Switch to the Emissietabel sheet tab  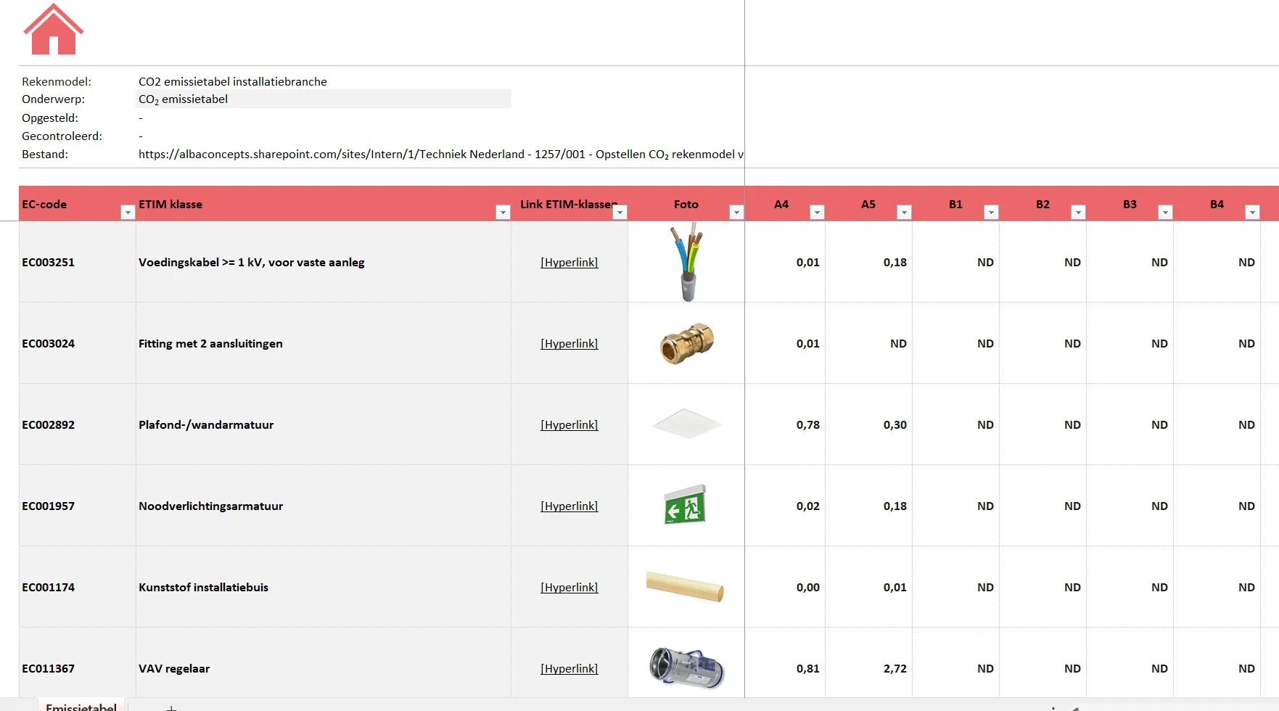click(81, 706)
